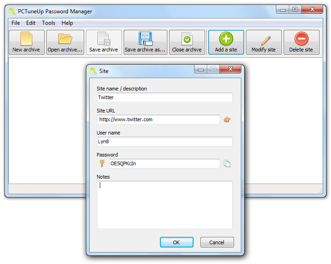Open site URL with pointing hand icon

click(x=227, y=119)
